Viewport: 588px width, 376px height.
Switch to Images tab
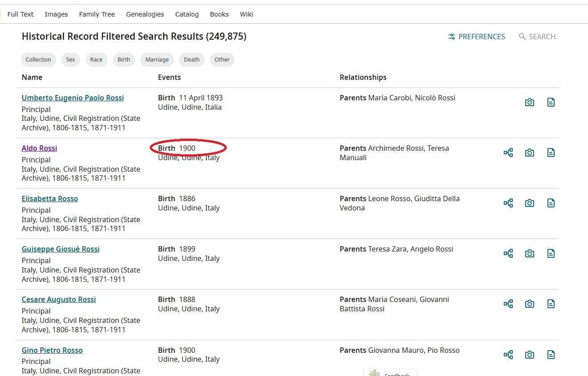tap(57, 14)
